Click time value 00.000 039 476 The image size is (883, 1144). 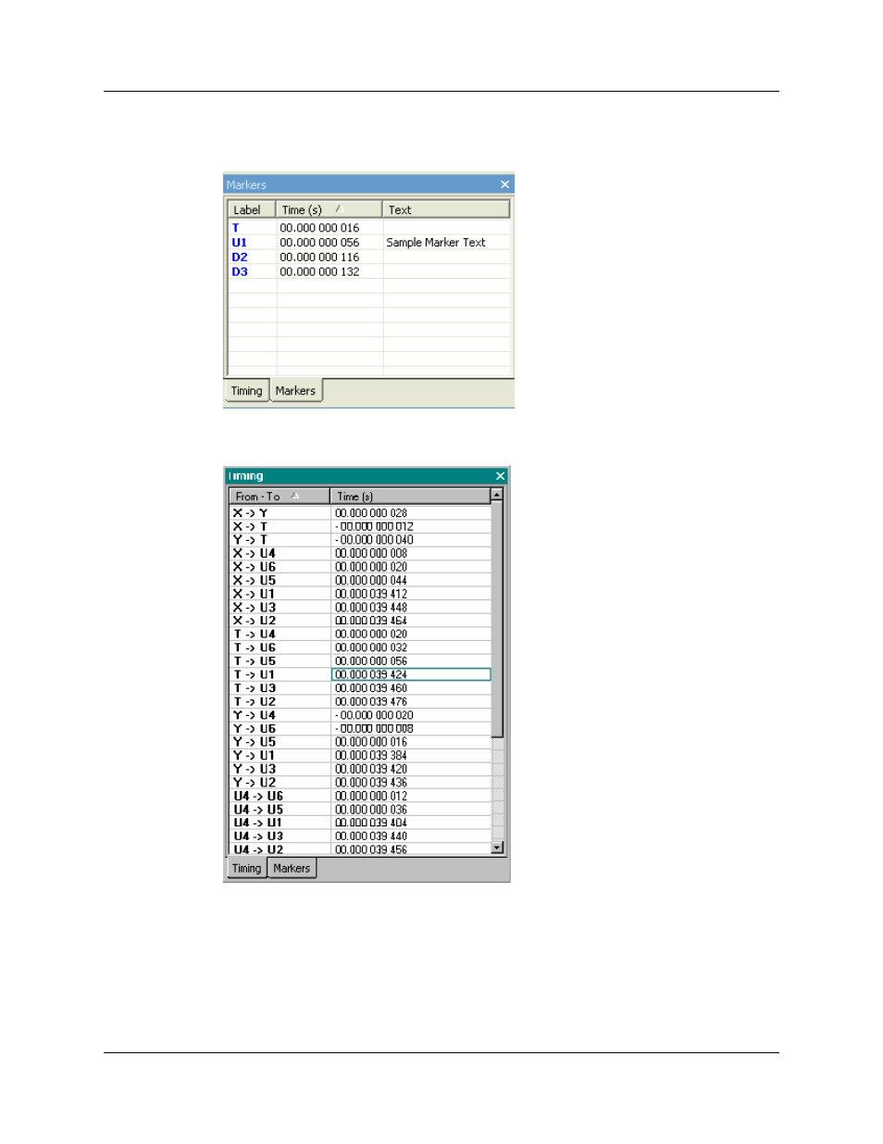pyautogui.click(x=371, y=702)
